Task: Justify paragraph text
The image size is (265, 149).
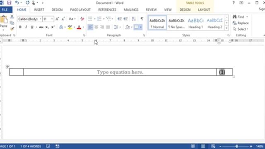Action: (x=108, y=27)
